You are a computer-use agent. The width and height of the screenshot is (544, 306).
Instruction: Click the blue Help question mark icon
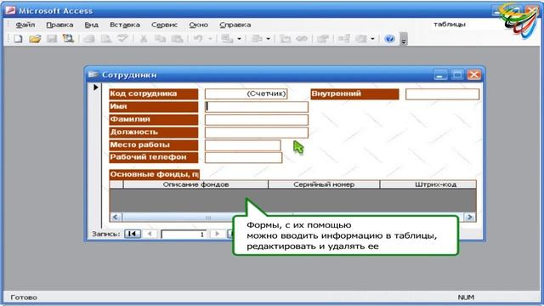389,38
